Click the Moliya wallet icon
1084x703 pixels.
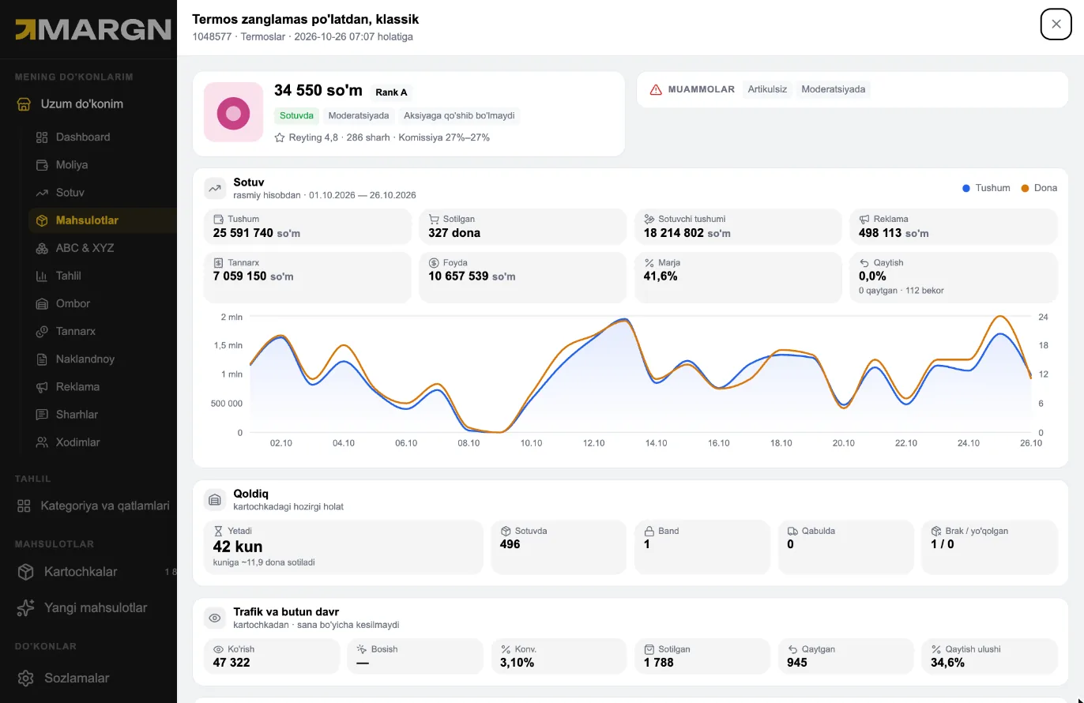coord(42,165)
